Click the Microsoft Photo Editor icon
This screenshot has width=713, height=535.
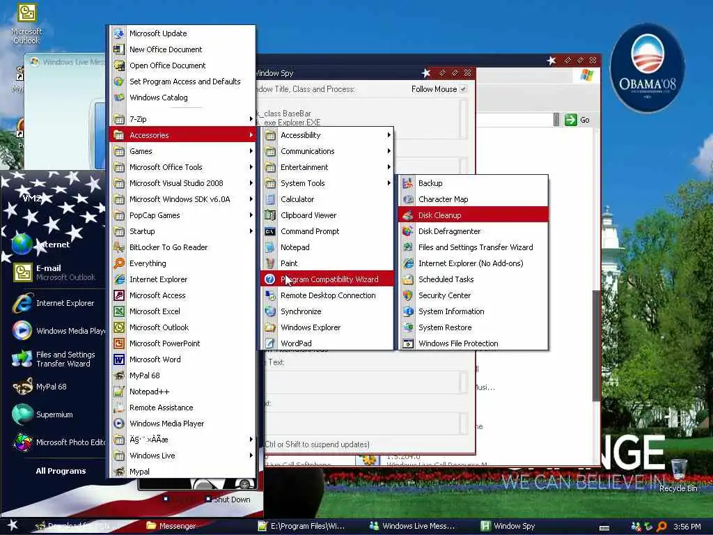pyautogui.click(x=22, y=442)
